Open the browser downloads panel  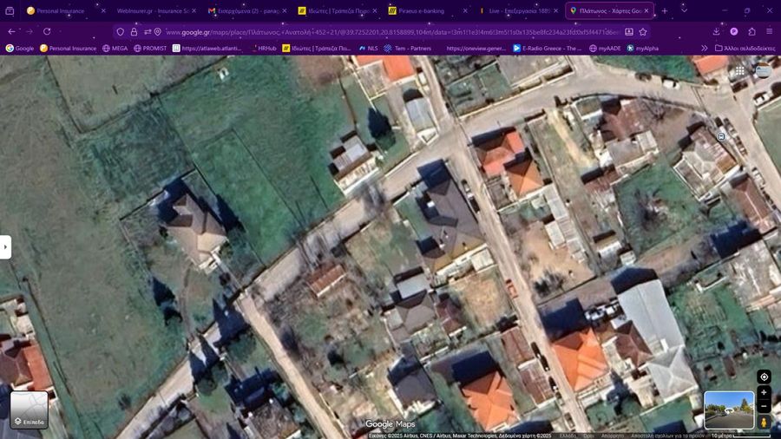[x=716, y=31]
